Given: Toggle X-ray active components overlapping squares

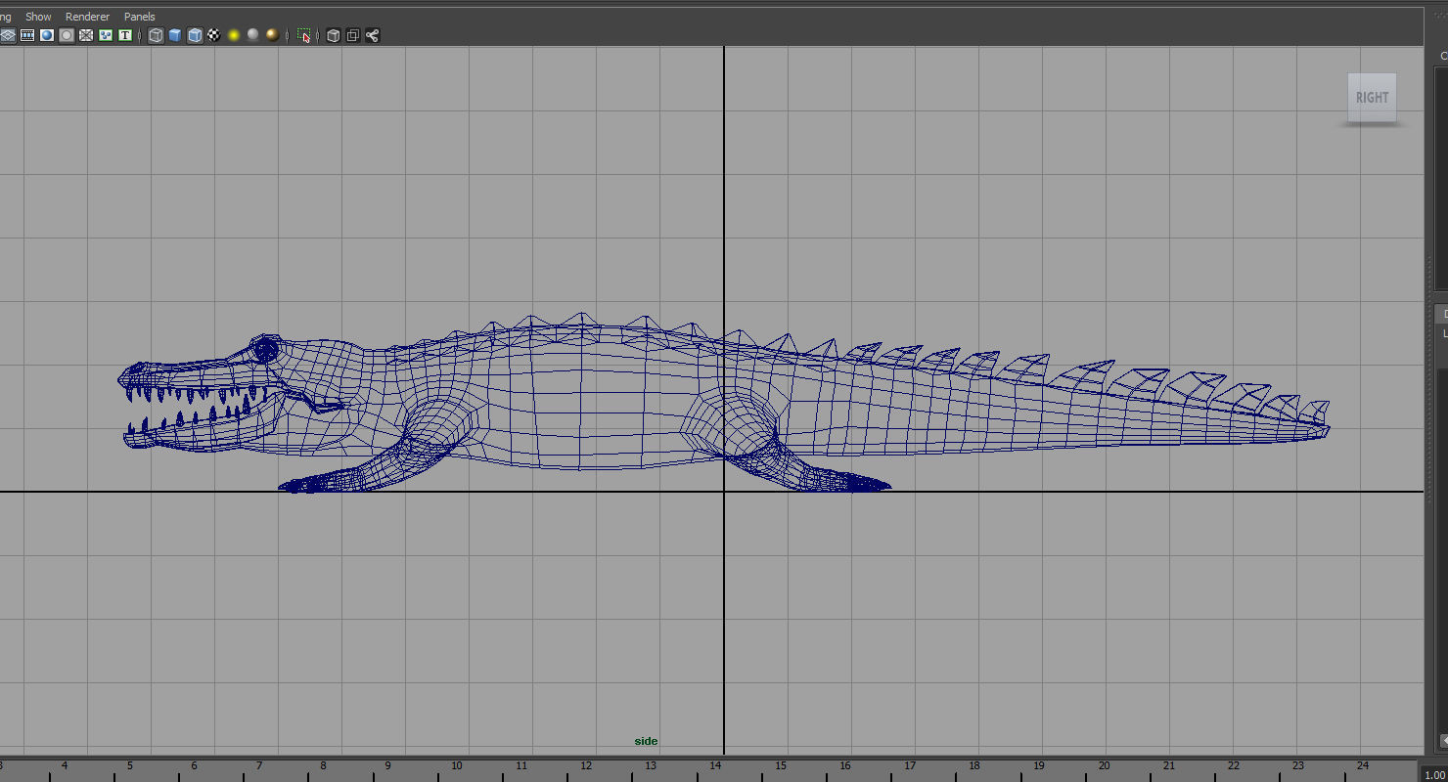Looking at the screenshot, I should [353, 35].
